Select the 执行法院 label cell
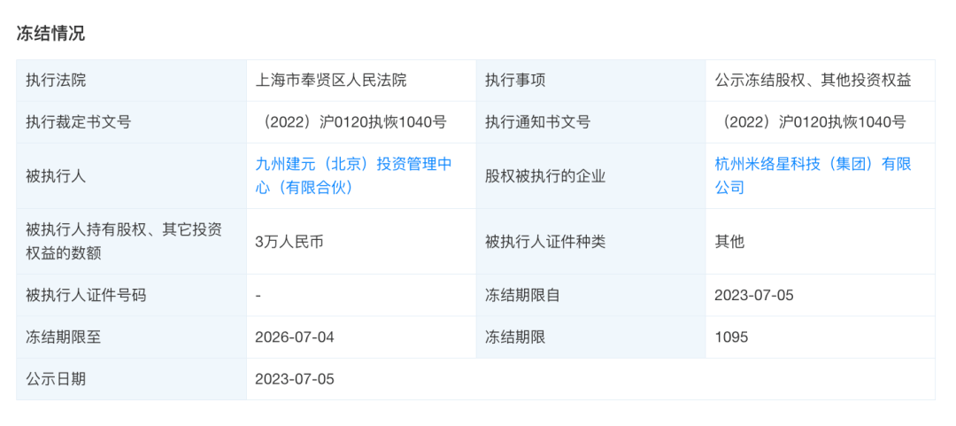This screenshot has width=956, height=426. [132, 81]
